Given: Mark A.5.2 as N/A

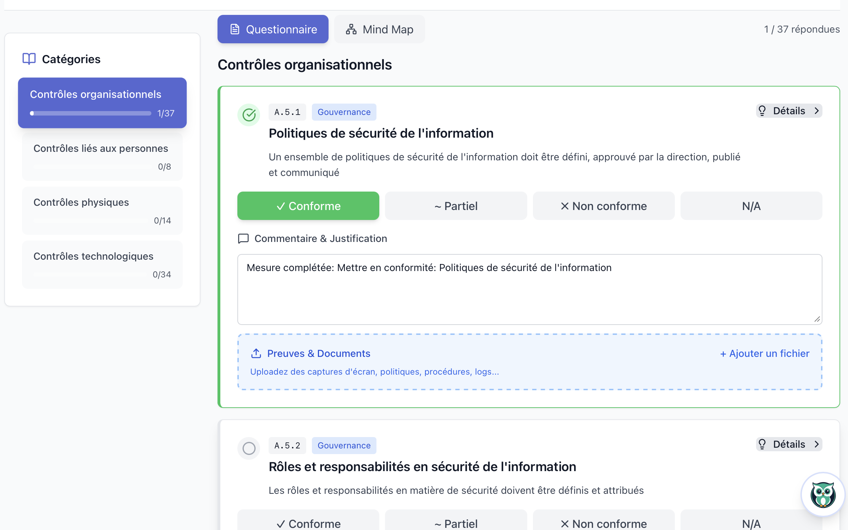Looking at the screenshot, I should coord(751,520).
